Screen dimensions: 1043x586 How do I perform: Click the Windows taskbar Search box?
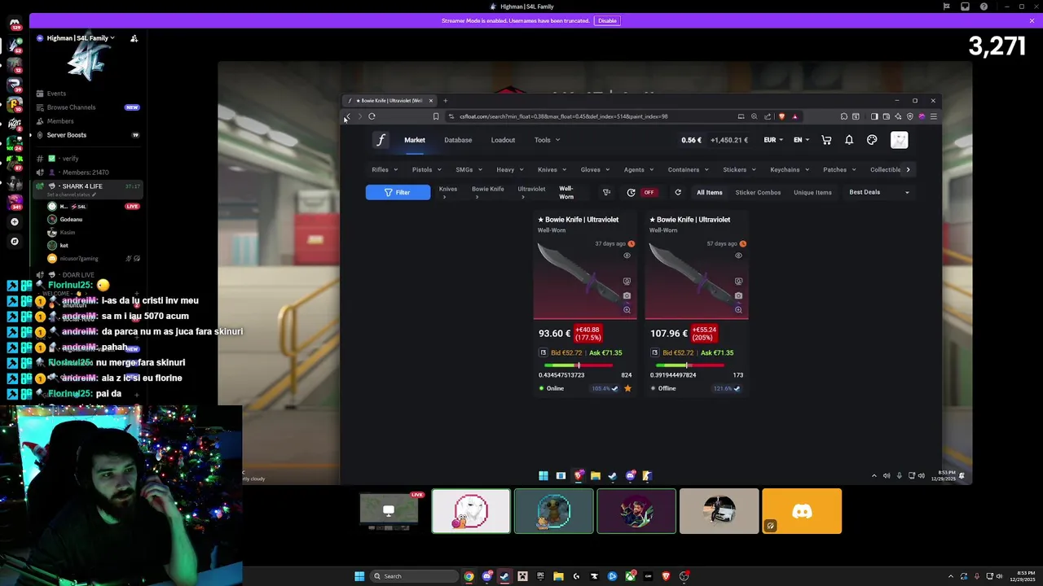point(414,576)
